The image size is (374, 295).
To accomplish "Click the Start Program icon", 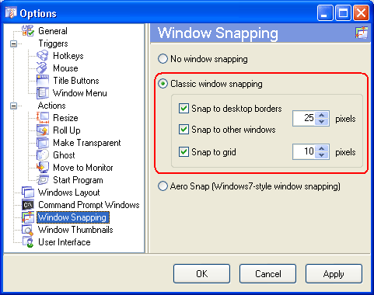I will click(43, 180).
